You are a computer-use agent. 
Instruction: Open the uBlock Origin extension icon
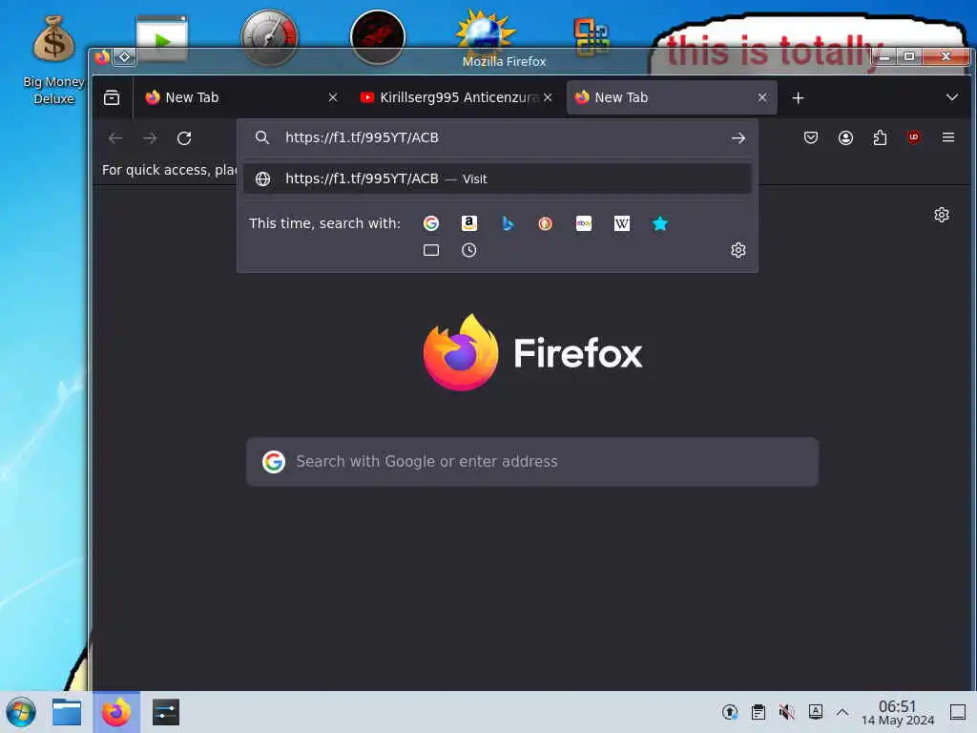914,137
